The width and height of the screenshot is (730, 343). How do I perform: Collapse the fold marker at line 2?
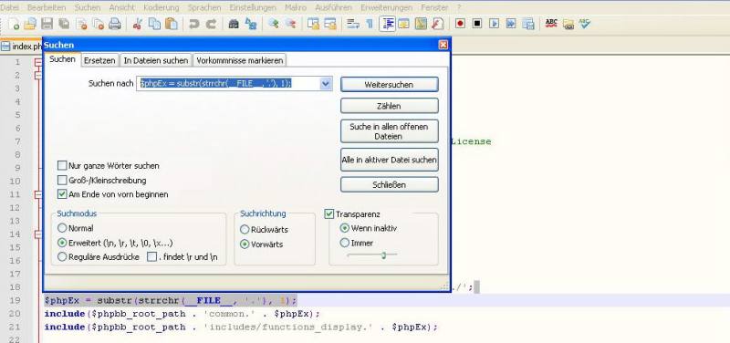pyautogui.click(x=37, y=75)
